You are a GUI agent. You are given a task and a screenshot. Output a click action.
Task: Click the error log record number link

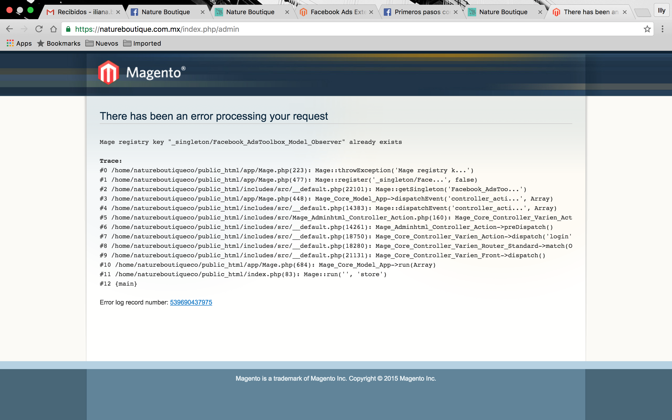191,302
